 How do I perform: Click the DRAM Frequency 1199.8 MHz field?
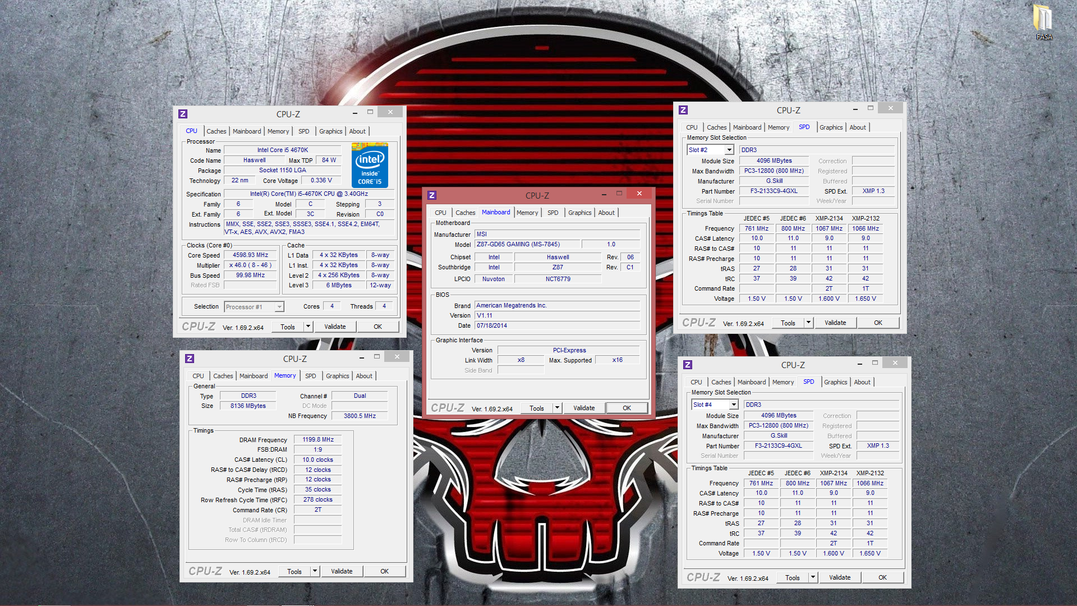pyautogui.click(x=318, y=439)
